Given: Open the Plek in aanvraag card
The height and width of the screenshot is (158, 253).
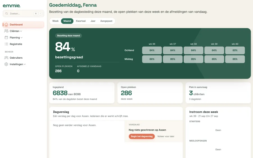Looking at the screenshot, I should (218, 93).
